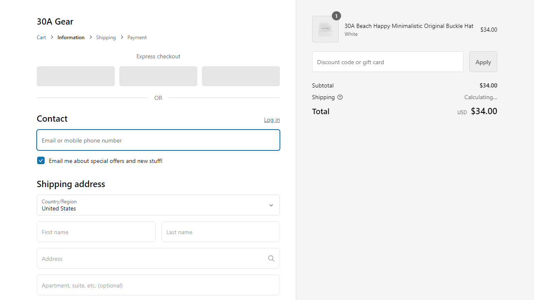The width and height of the screenshot is (534, 300).
Task: Click the Subtotal label
Action: [323, 85]
